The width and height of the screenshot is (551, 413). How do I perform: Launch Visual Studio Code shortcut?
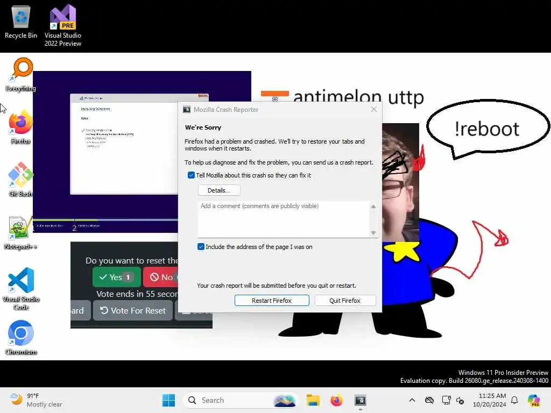21,289
